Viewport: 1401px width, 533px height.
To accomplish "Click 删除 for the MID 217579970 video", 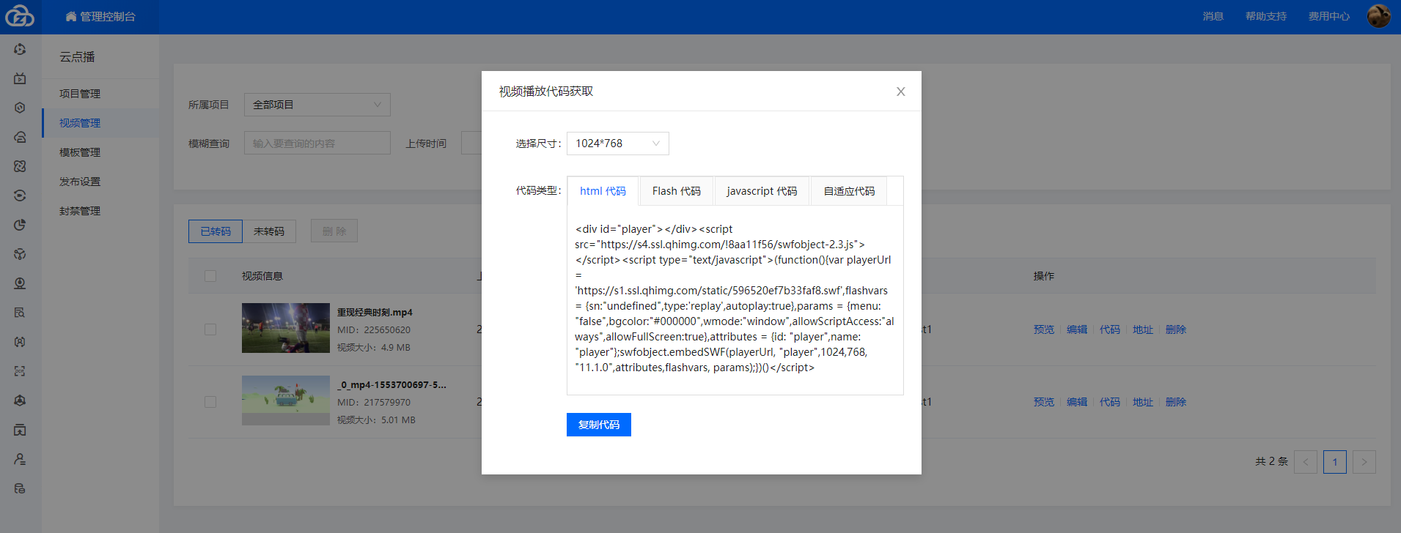I will click(x=1176, y=402).
